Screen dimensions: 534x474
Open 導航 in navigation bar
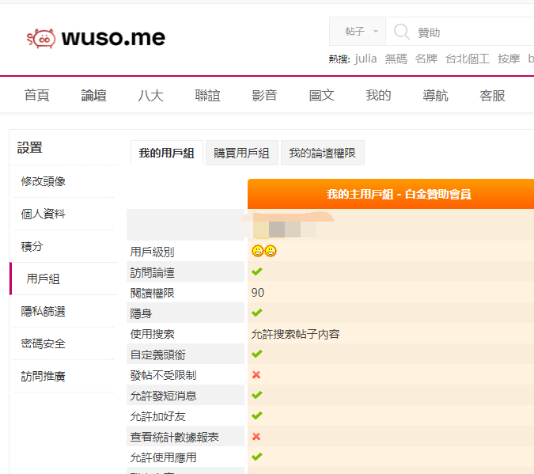pos(435,95)
